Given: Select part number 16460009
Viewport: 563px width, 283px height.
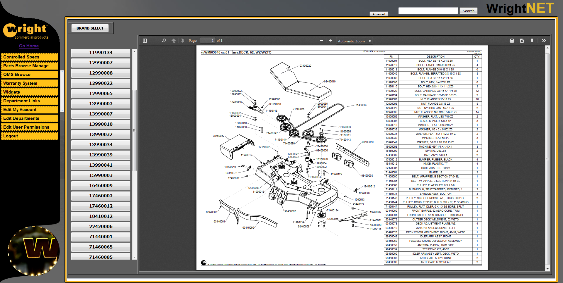Looking at the screenshot, I should 101,186.
